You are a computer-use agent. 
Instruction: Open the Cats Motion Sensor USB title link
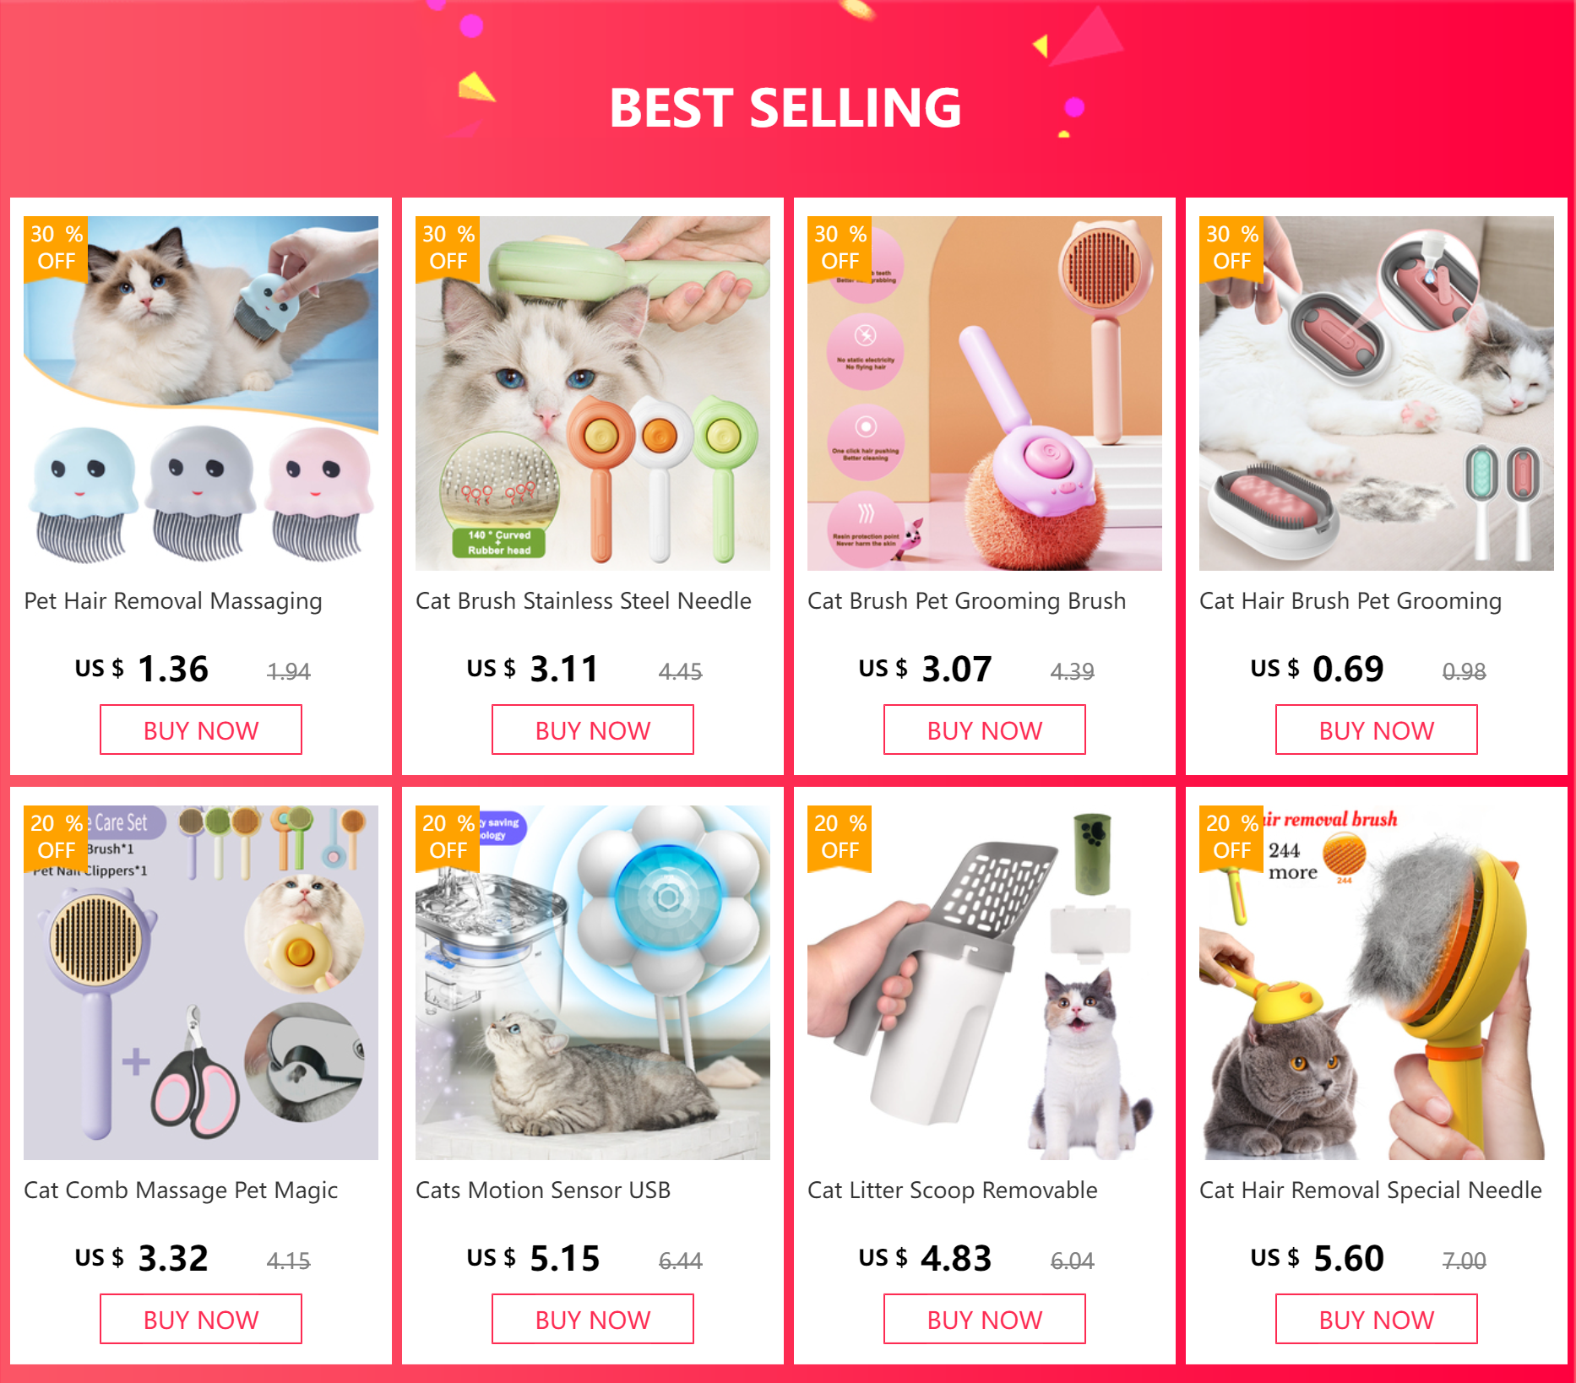543,1190
